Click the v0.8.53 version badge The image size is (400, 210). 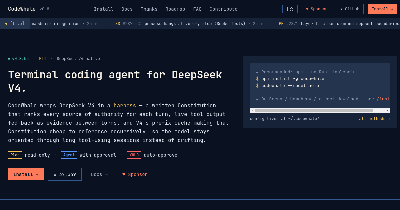(x=18, y=59)
